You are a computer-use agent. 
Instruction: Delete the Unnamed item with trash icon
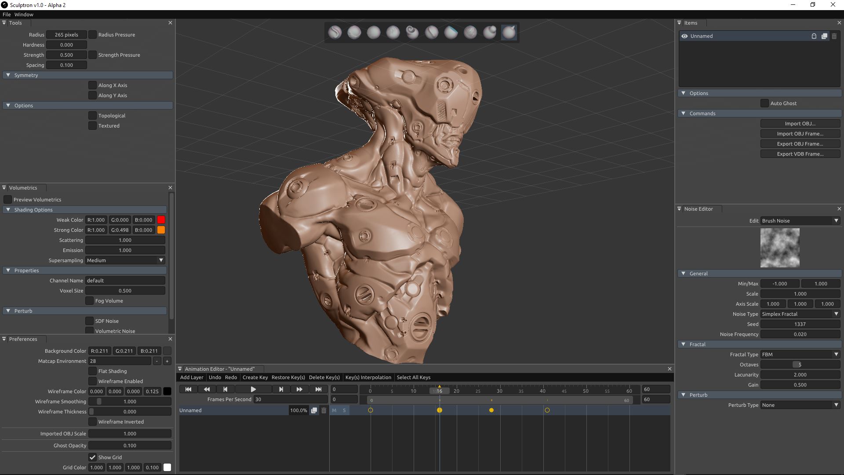coord(834,36)
